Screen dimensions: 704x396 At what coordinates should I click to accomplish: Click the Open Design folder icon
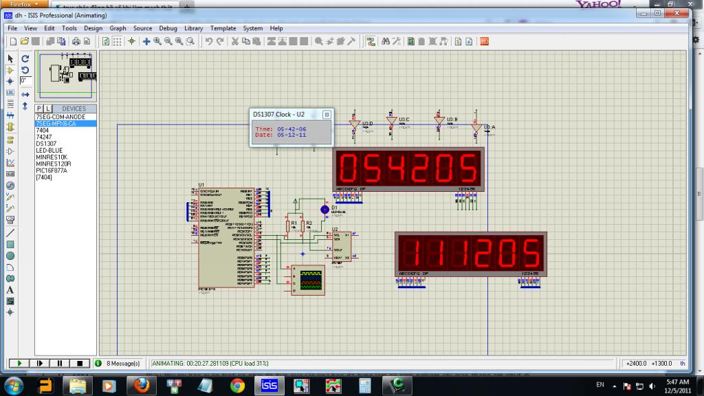tap(23, 41)
